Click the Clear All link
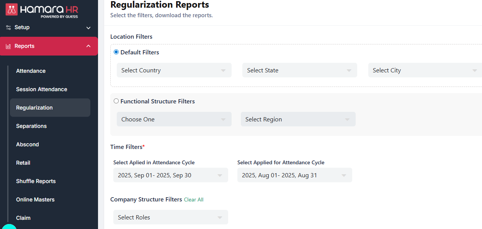Image resolution: width=482 pixels, height=229 pixels. point(194,200)
